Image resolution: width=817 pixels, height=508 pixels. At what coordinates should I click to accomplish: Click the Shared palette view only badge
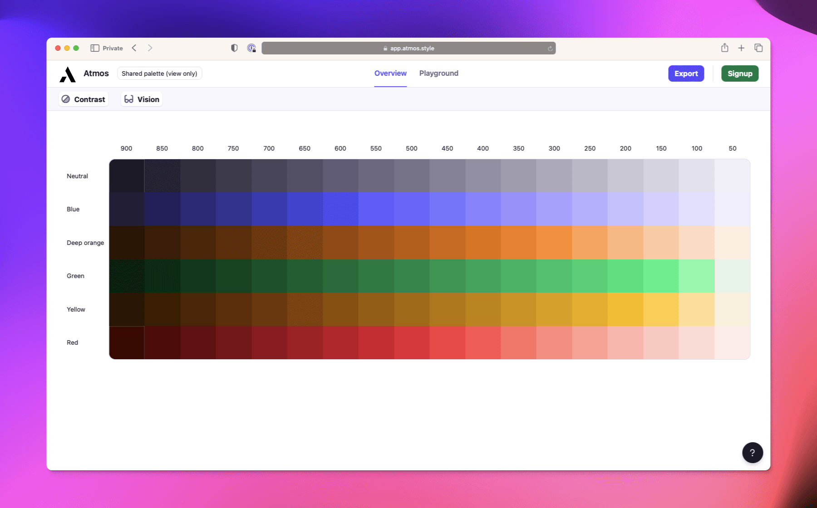pos(159,73)
